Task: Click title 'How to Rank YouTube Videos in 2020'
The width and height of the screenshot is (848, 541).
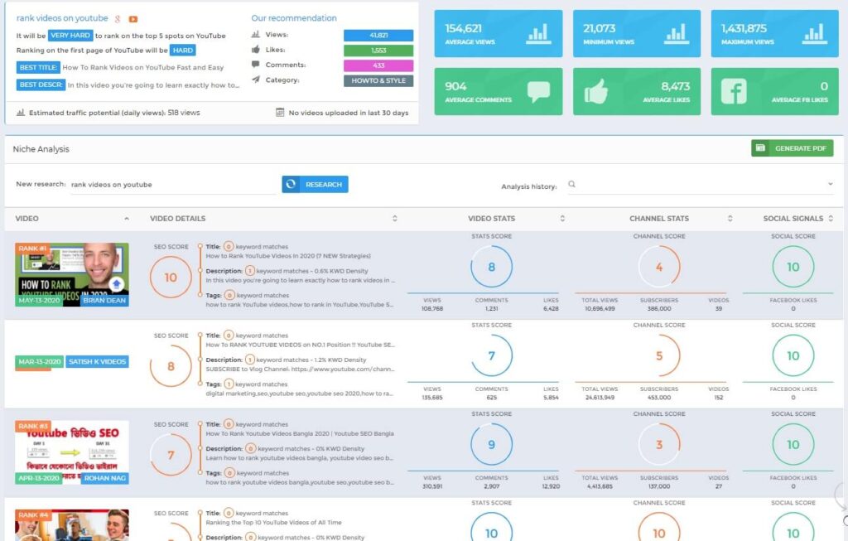Action: (288, 256)
